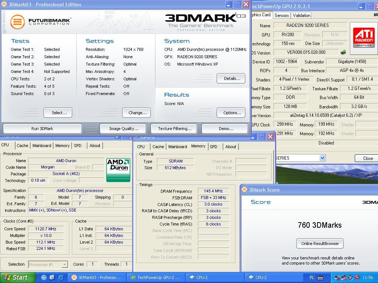The image size is (378, 283).
Task: Click the Rated FSB value 224.1 MHz
Action: (x=46, y=249)
